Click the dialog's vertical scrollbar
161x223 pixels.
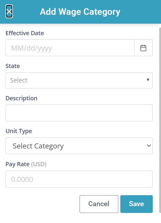(x=160, y=120)
